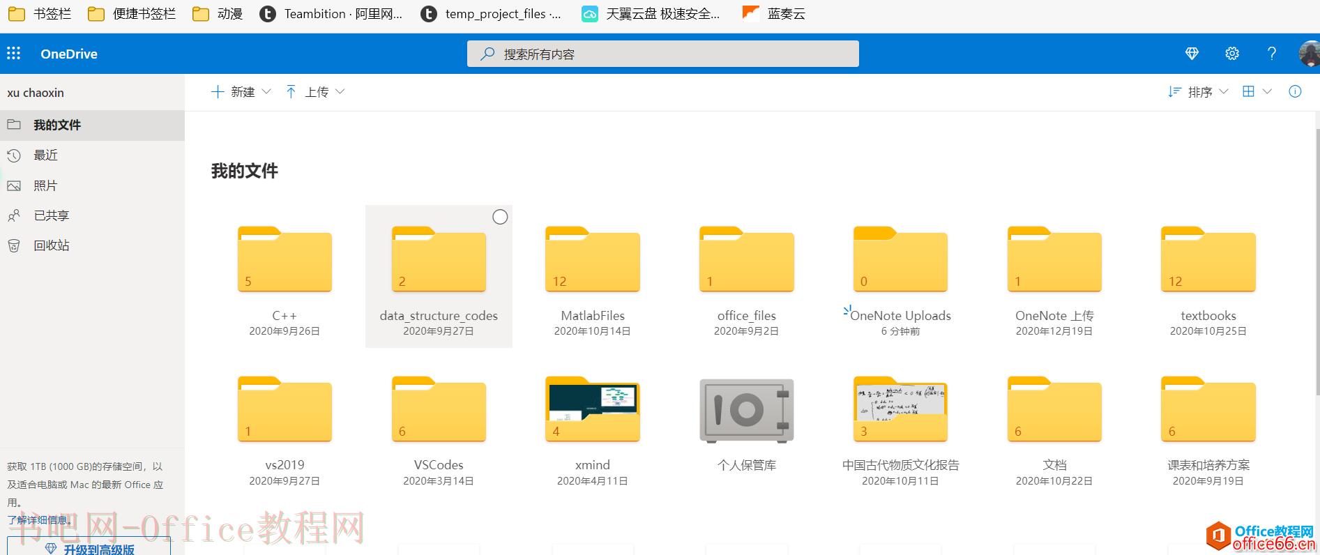
Task: Click the 我的文件 page heading
Action: 245,171
